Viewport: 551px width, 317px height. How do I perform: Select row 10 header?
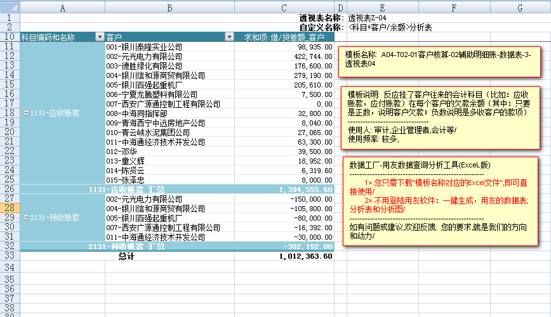pyautogui.click(x=10, y=37)
